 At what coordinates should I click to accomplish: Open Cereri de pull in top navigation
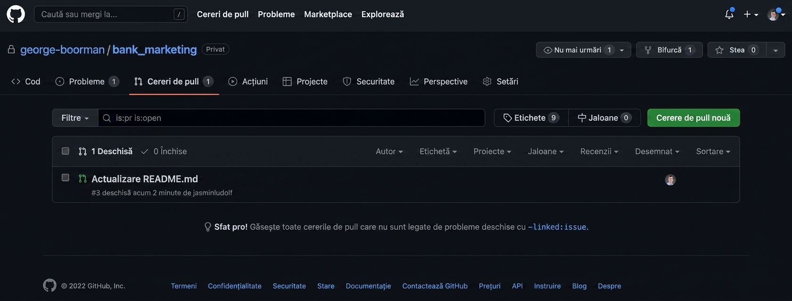click(x=223, y=14)
